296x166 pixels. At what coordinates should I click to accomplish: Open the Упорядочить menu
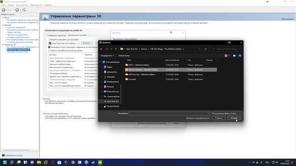pos(107,56)
